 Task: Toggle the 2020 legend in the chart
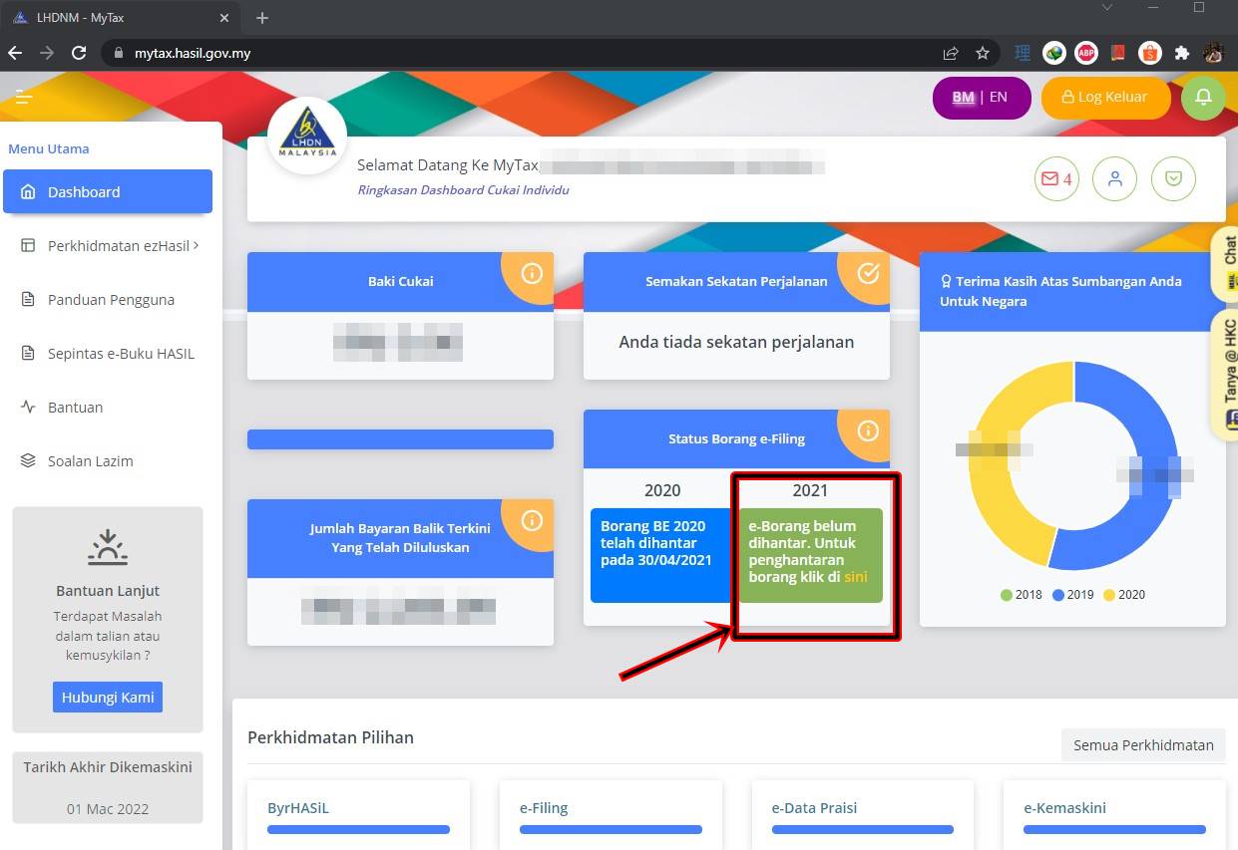pos(1124,595)
